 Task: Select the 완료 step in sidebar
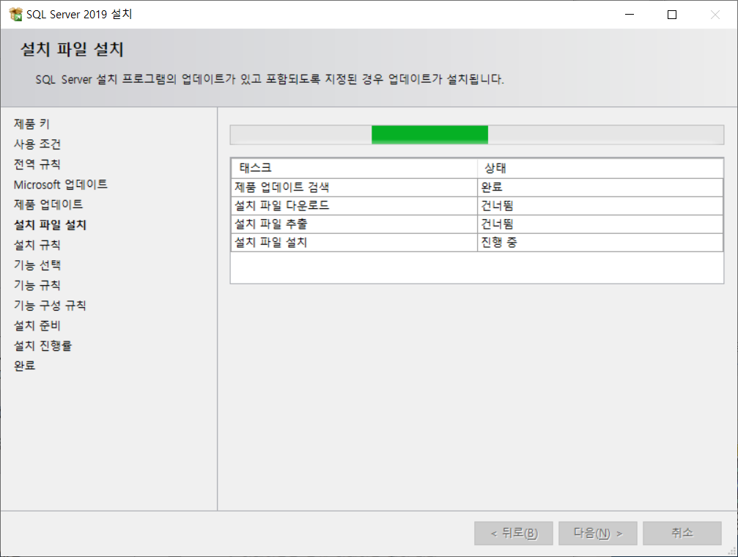[24, 366]
